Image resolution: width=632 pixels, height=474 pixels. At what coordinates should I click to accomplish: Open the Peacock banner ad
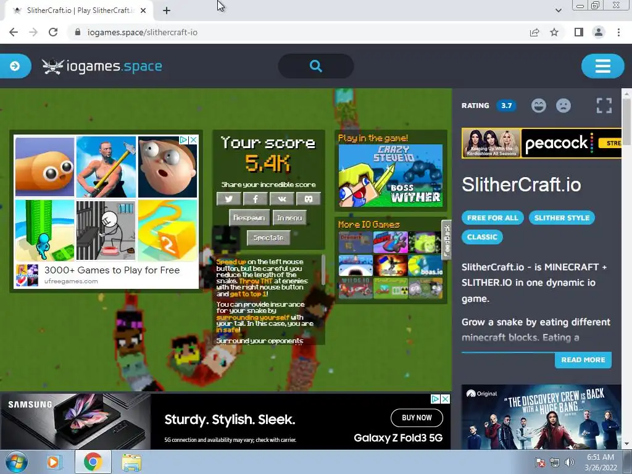(x=542, y=143)
